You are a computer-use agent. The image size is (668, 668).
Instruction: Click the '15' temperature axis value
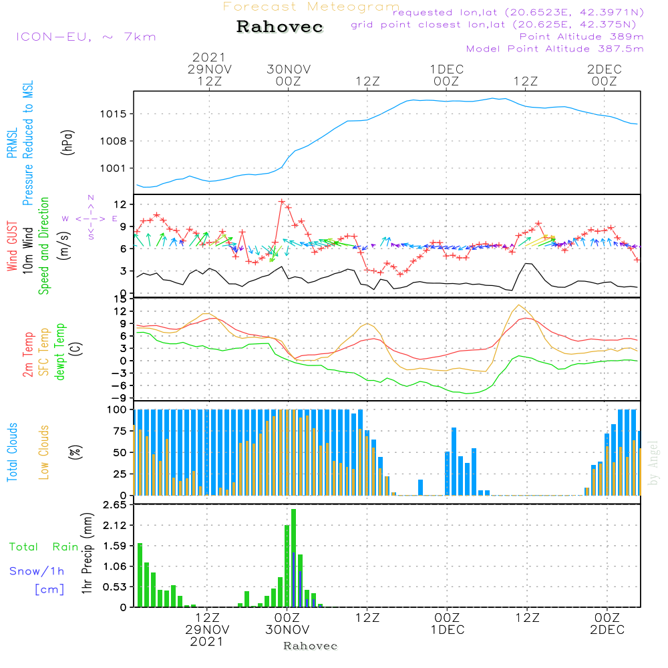point(120,299)
